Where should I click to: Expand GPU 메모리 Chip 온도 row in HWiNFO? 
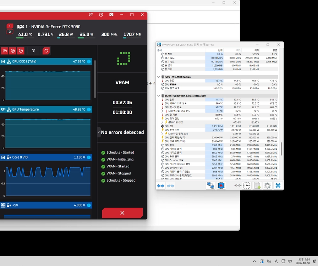click(x=162, y=111)
